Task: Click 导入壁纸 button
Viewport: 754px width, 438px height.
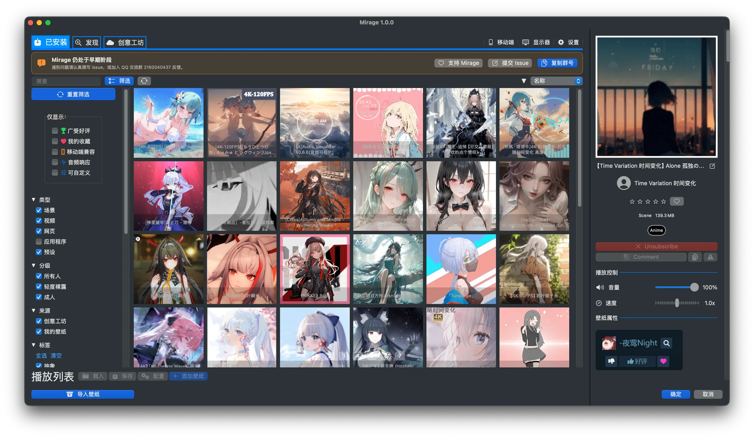Action: tap(83, 394)
